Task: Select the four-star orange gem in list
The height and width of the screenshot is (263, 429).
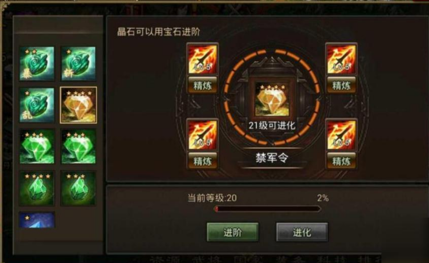Action: pyautogui.click(x=78, y=105)
